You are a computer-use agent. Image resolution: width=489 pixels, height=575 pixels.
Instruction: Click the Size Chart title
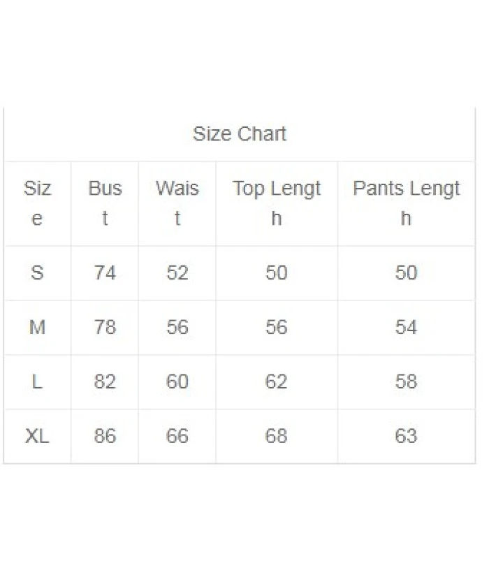[240, 133]
